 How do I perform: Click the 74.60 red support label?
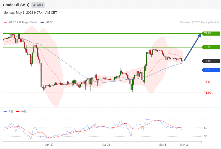[x=208, y=82]
